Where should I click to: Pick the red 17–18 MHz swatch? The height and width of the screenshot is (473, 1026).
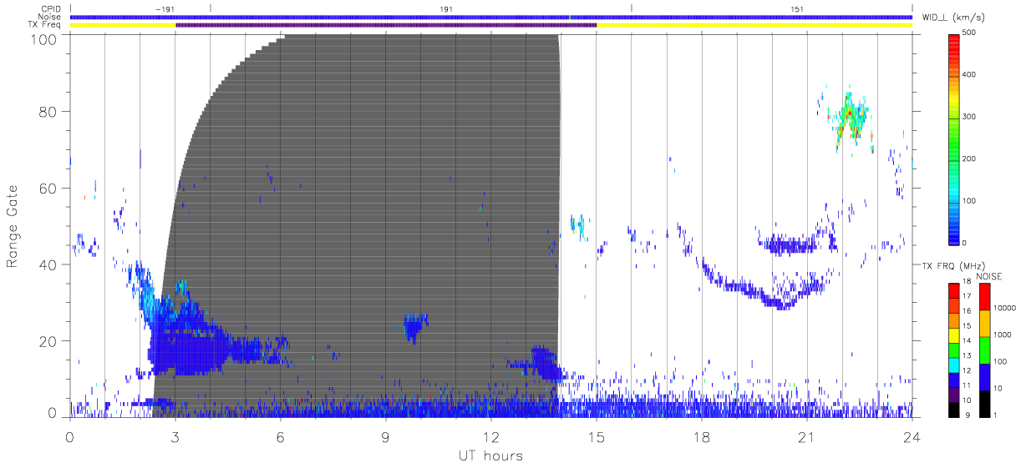956,289
